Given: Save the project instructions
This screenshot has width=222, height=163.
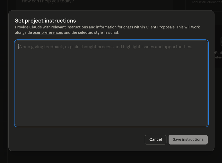Looking at the screenshot, I should (x=188, y=140).
